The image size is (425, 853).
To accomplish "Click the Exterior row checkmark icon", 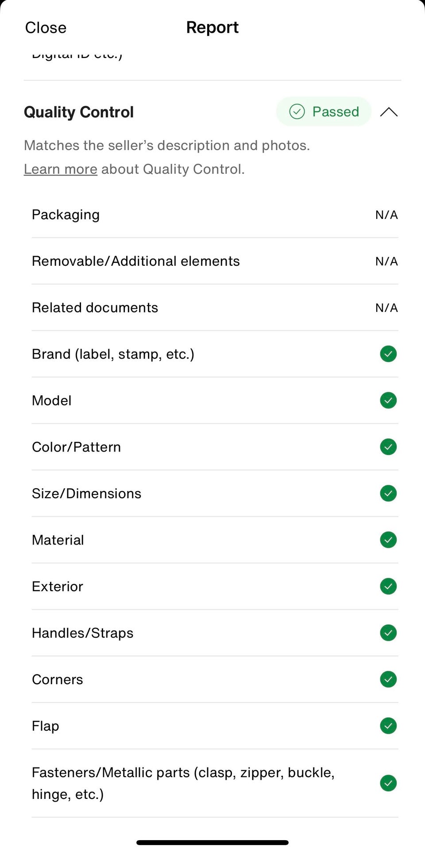I will click(x=388, y=587).
